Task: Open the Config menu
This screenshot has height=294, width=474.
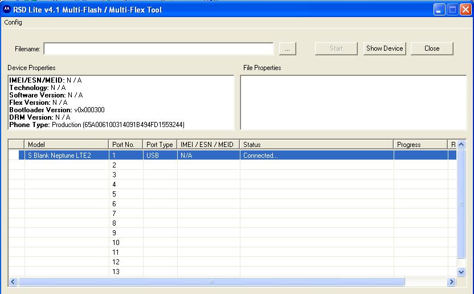Action: pos(13,22)
